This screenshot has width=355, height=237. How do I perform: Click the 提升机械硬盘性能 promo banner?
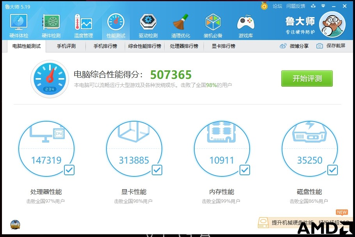305,223
